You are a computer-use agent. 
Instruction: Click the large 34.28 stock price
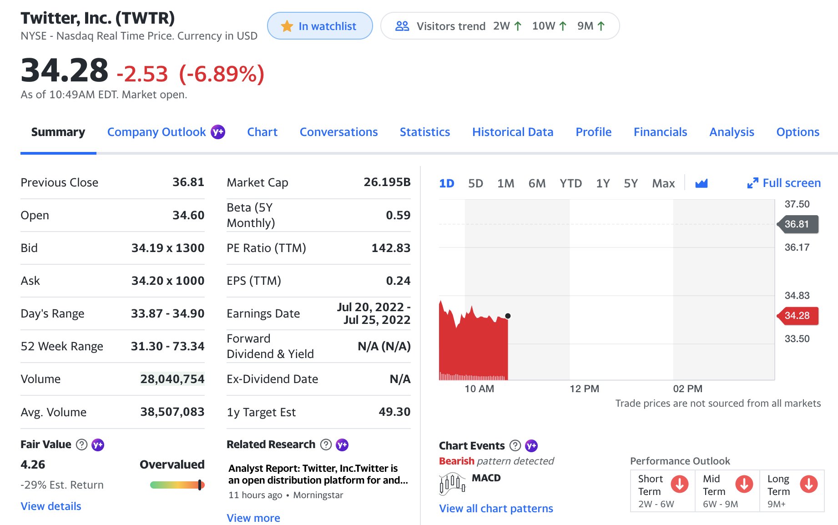65,71
